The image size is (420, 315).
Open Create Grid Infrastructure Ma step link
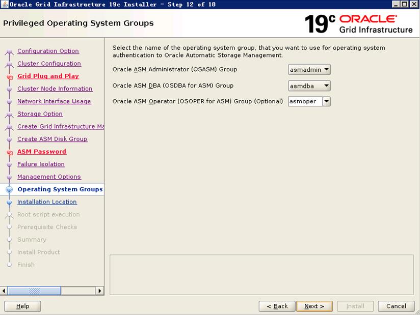pyautogui.click(x=61, y=126)
